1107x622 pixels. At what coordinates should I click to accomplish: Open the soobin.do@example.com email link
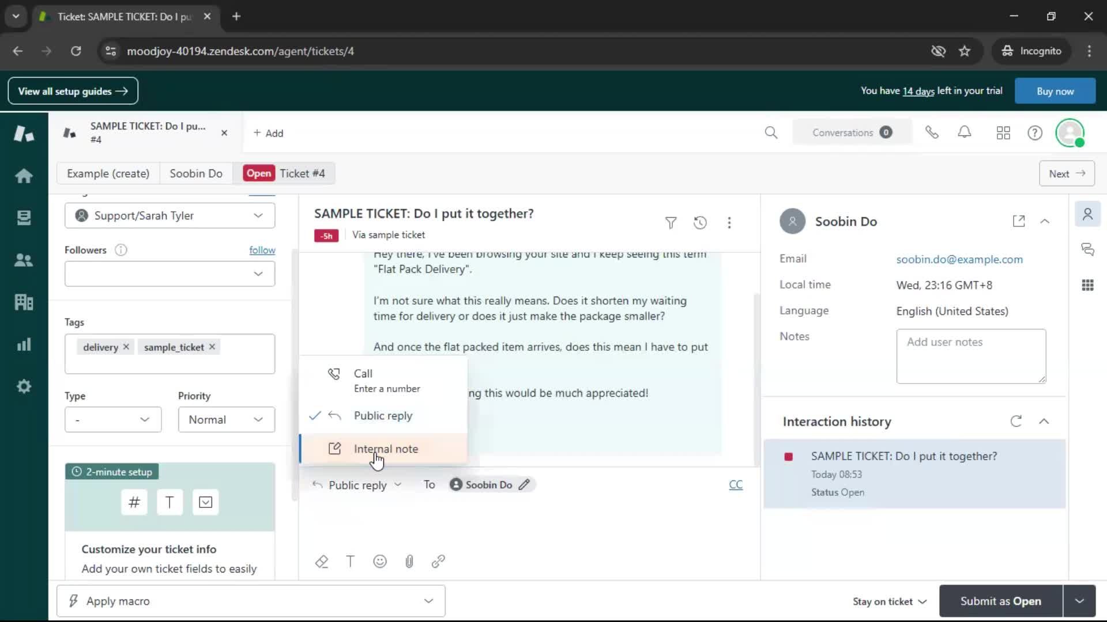[x=959, y=259]
